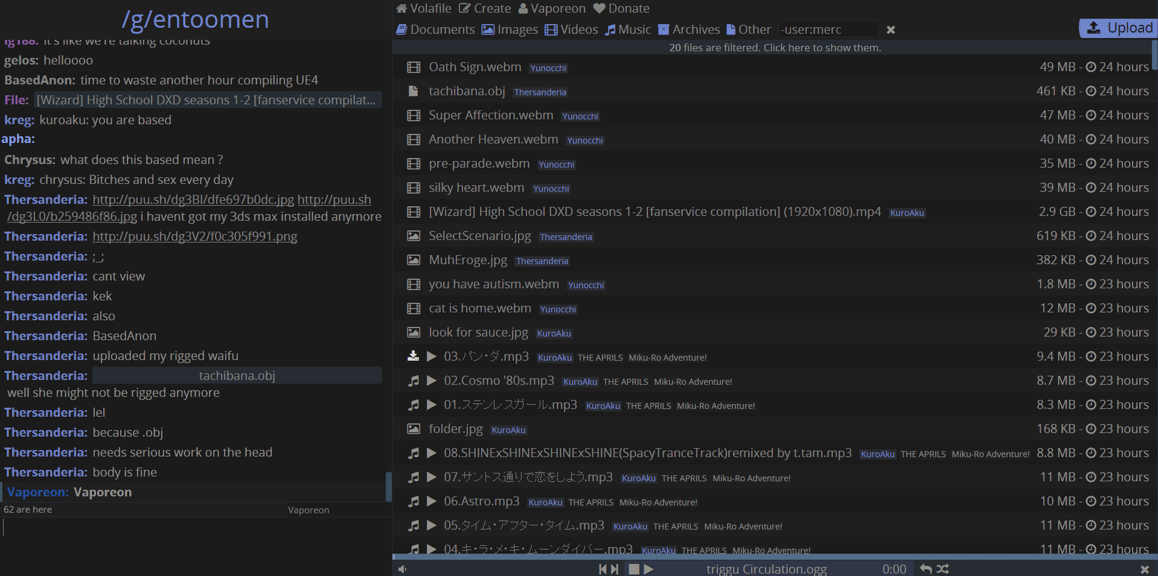Screen dimensions: 1158x576
Task: Stop audio playback
Action: 633,569
